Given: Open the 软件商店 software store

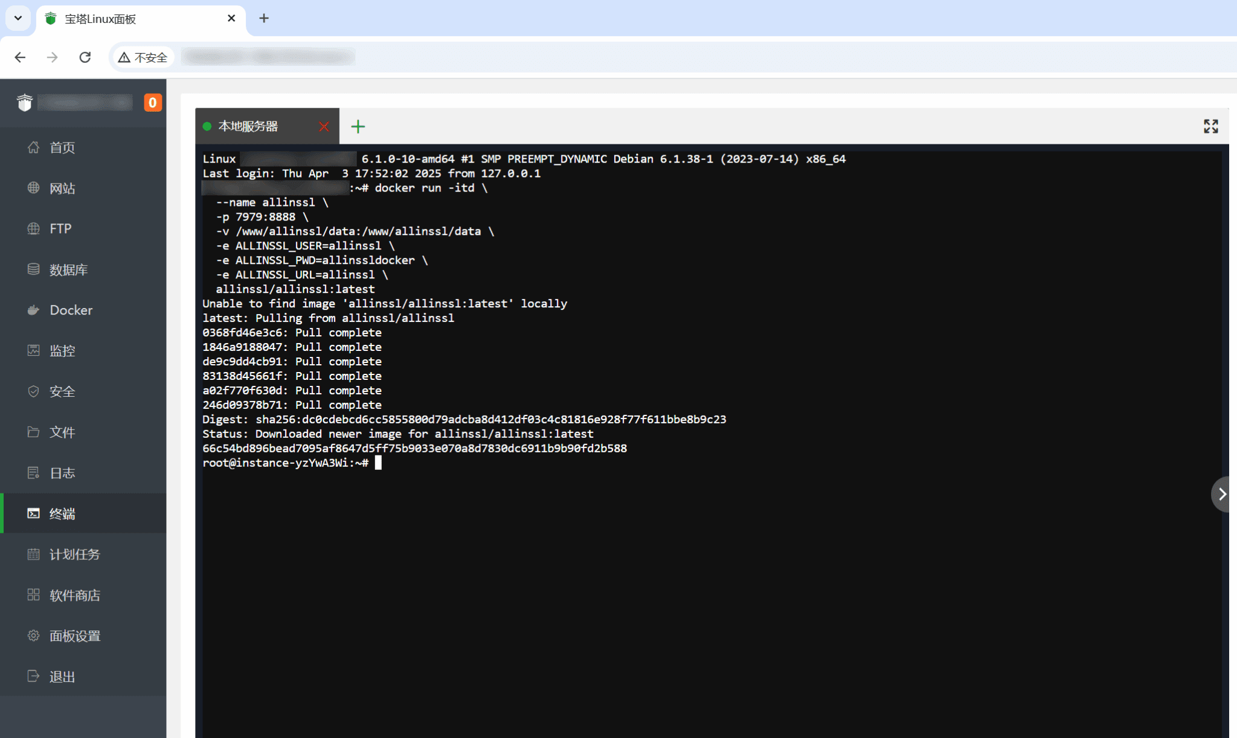Looking at the screenshot, I should point(74,595).
